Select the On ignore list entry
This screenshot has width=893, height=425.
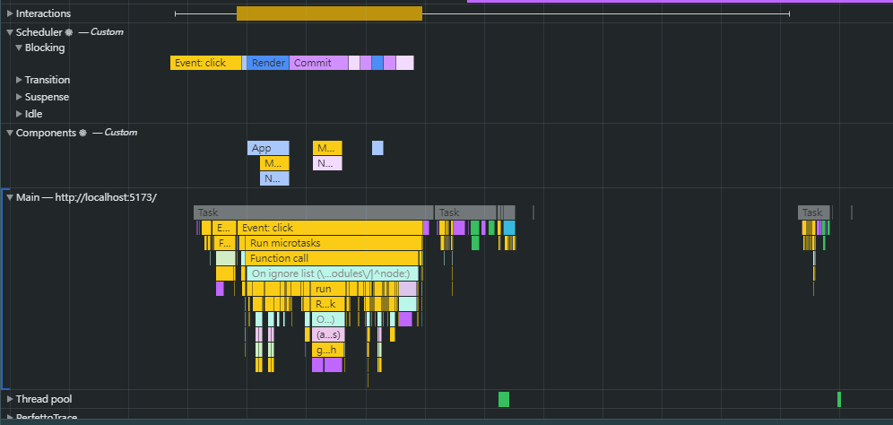[330, 273]
